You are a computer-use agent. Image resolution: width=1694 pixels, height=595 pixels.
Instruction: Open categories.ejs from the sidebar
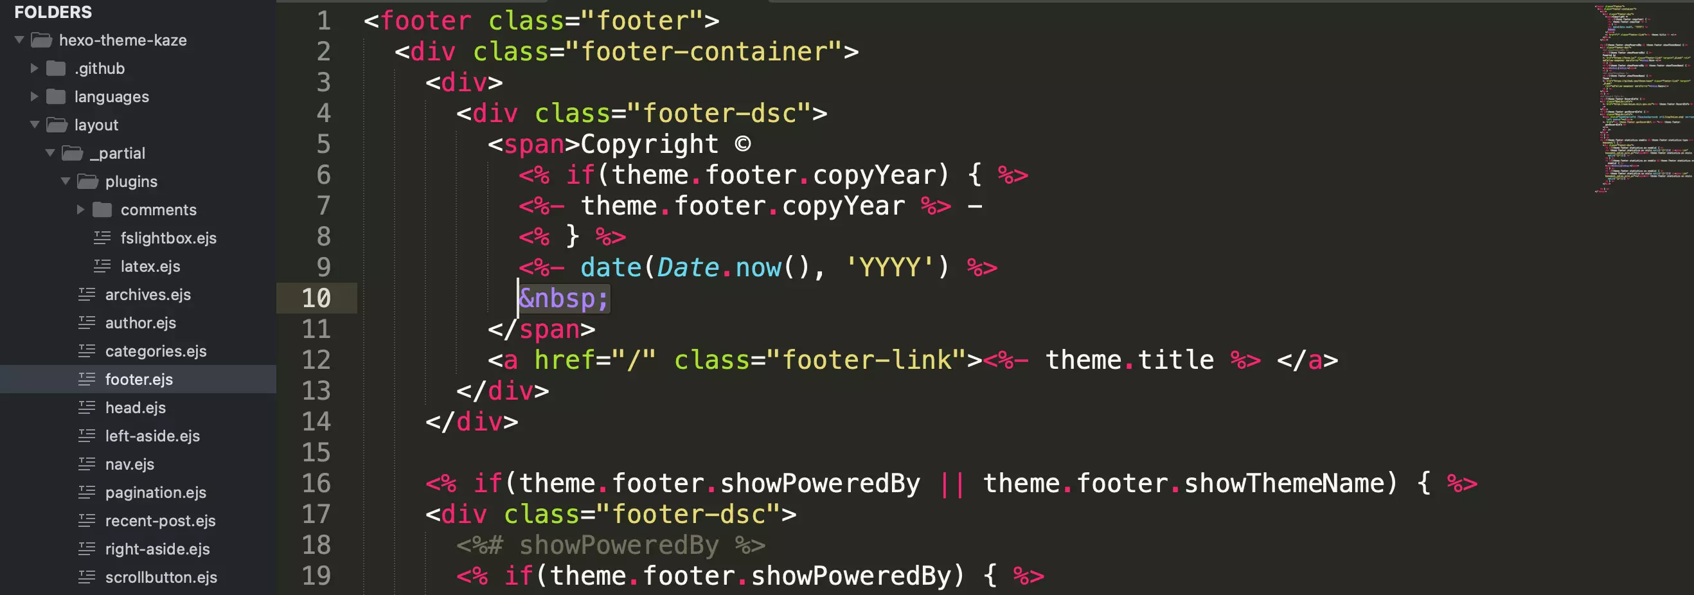[156, 351]
